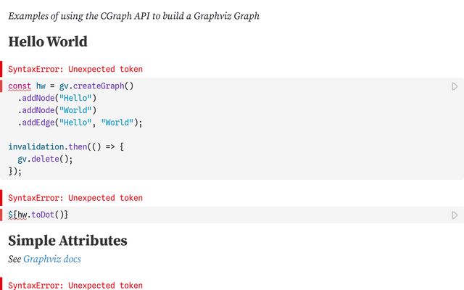Run the hw createGraph code cell

coord(455,86)
